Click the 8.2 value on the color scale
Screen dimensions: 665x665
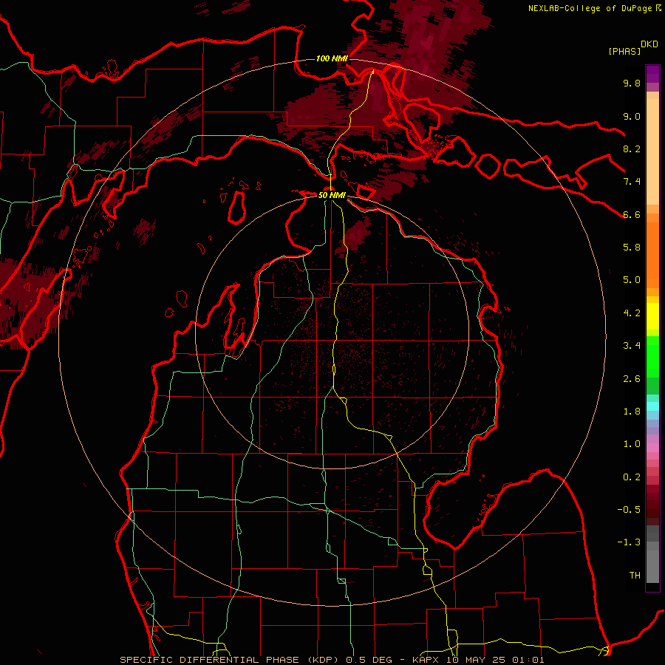(x=632, y=149)
